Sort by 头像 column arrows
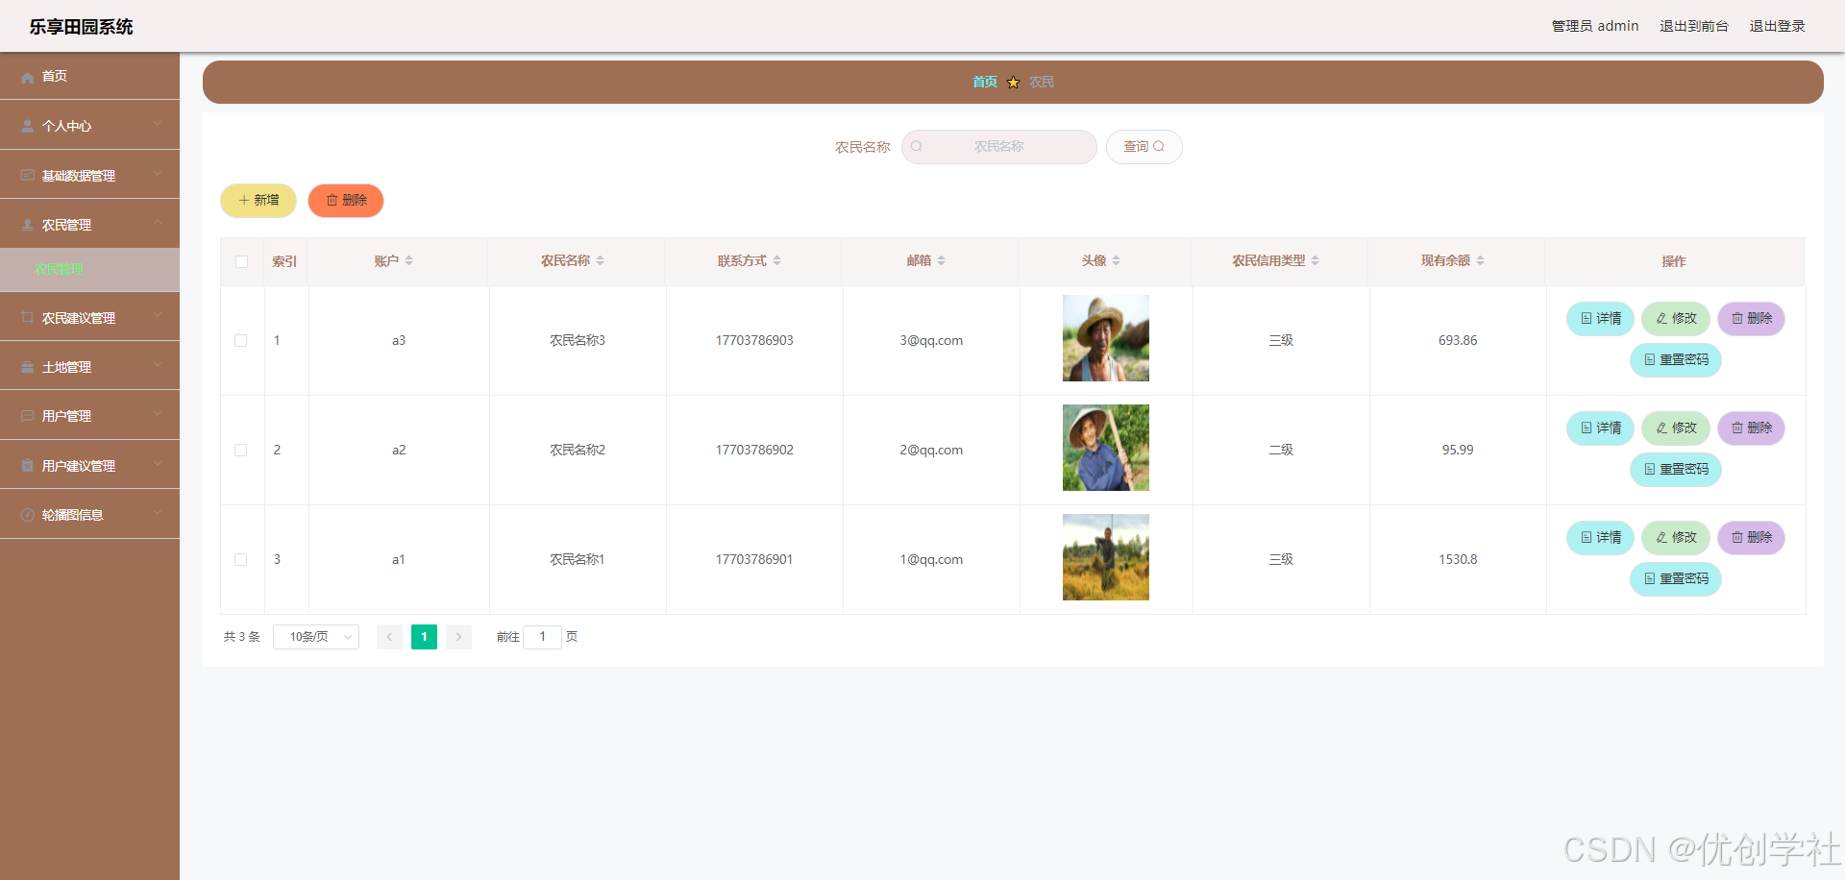The image size is (1845, 880). coord(1117,260)
